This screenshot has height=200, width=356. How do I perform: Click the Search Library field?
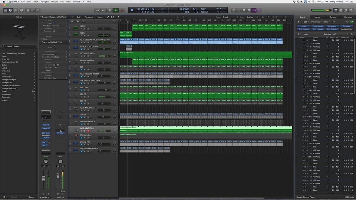pos(19,47)
